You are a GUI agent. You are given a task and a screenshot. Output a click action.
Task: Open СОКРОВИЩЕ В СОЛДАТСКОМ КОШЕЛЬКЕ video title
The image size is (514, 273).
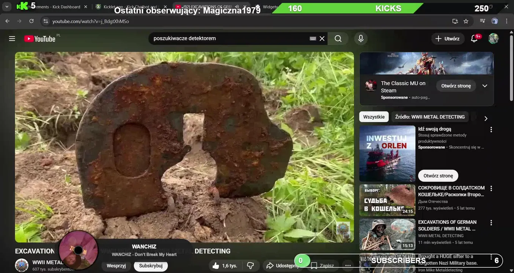[x=451, y=191]
